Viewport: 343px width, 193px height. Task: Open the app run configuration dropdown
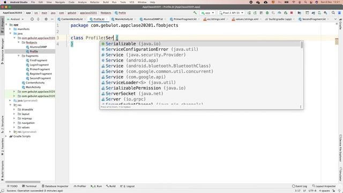(208, 13)
